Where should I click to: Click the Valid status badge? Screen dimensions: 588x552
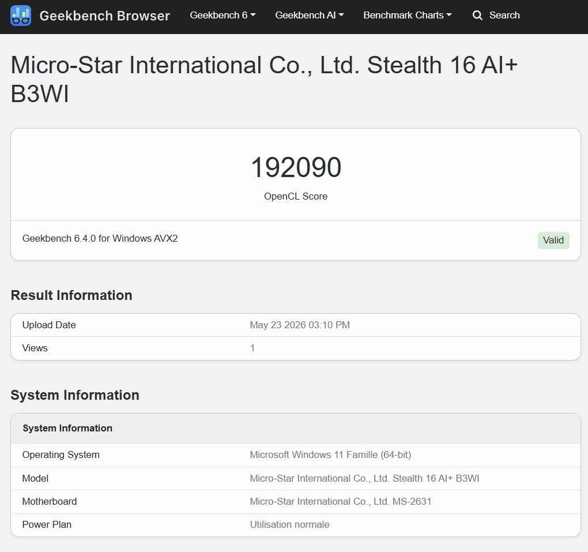point(553,240)
